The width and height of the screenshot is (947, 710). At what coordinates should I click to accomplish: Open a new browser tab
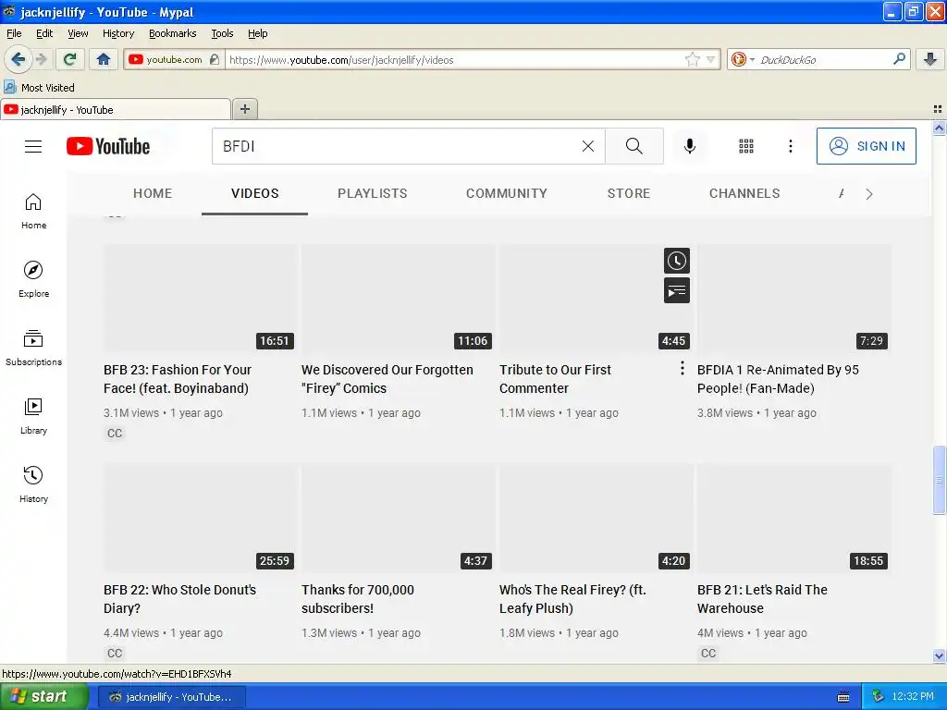244,109
